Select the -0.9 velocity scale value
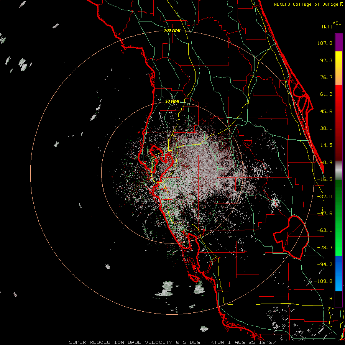The height and width of the screenshot is (345, 345). pyautogui.click(x=326, y=163)
